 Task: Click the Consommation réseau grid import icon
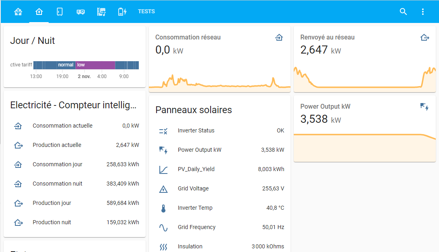coord(279,37)
